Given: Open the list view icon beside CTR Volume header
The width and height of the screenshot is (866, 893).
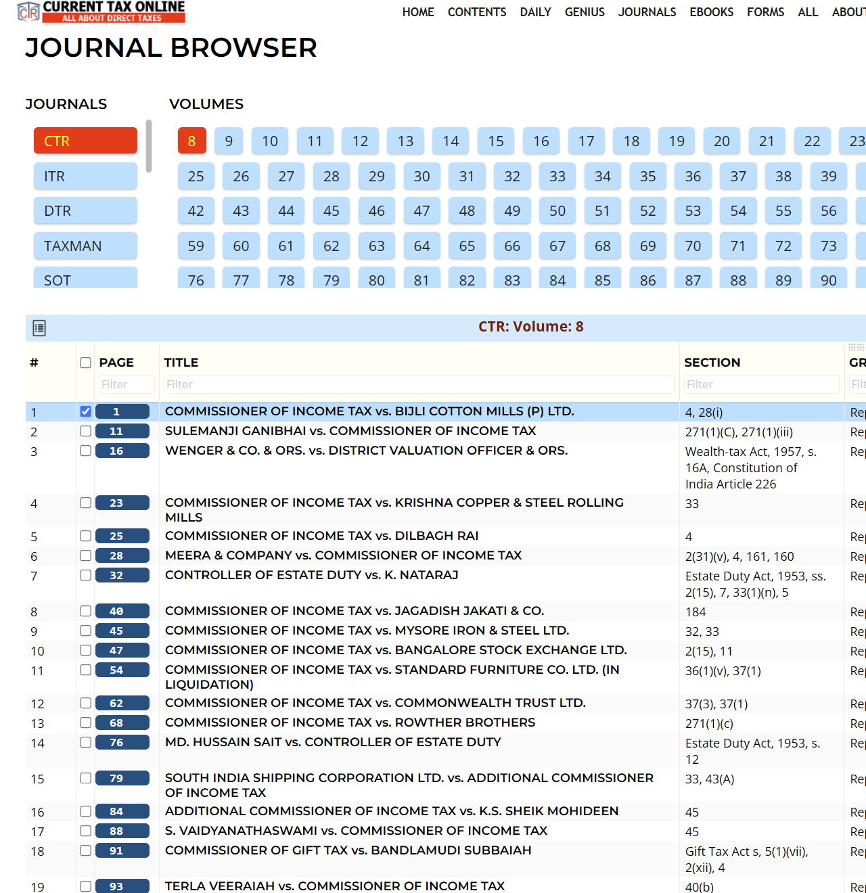Looking at the screenshot, I should tap(39, 328).
